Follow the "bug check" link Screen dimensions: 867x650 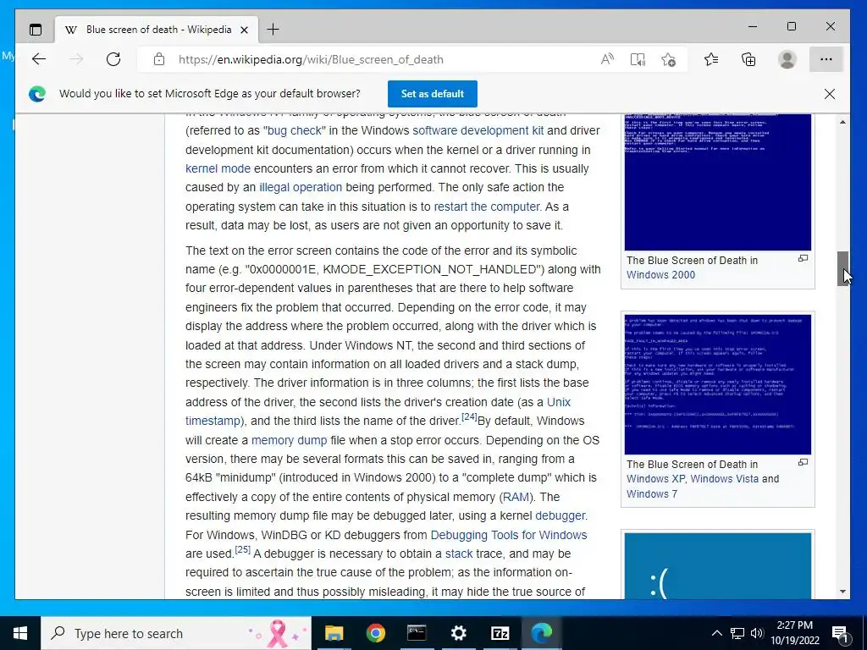tap(294, 131)
